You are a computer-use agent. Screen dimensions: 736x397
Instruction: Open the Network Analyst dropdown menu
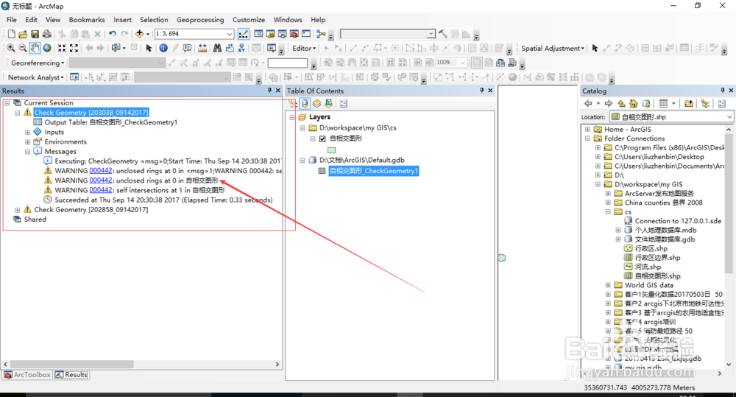tap(35, 77)
